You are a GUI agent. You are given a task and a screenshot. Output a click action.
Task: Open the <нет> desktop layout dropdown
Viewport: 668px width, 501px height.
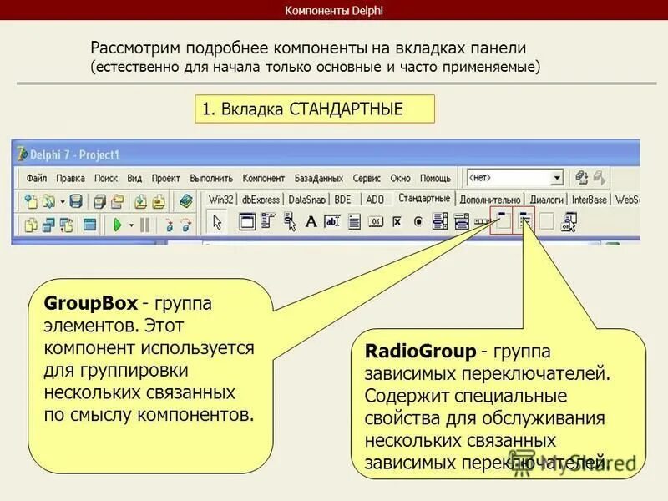click(x=558, y=176)
